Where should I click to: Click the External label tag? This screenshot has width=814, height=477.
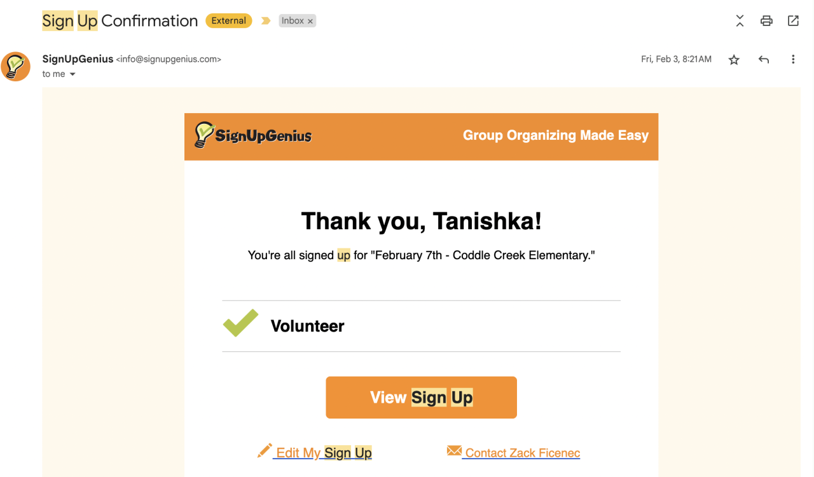point(228,21)
